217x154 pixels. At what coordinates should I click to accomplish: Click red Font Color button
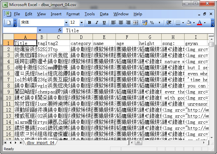coord(199,22)
